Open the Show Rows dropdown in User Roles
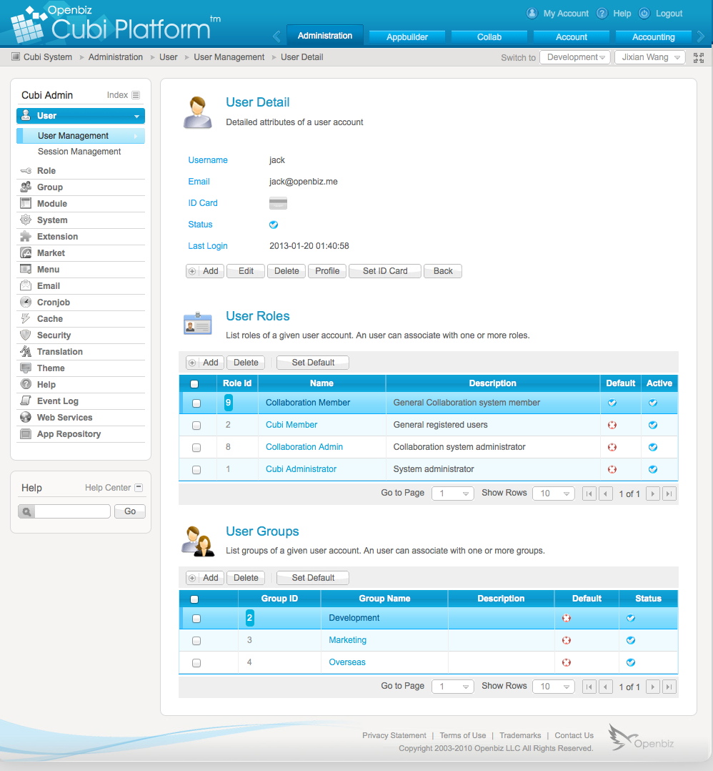 click(x=553, y=493)
